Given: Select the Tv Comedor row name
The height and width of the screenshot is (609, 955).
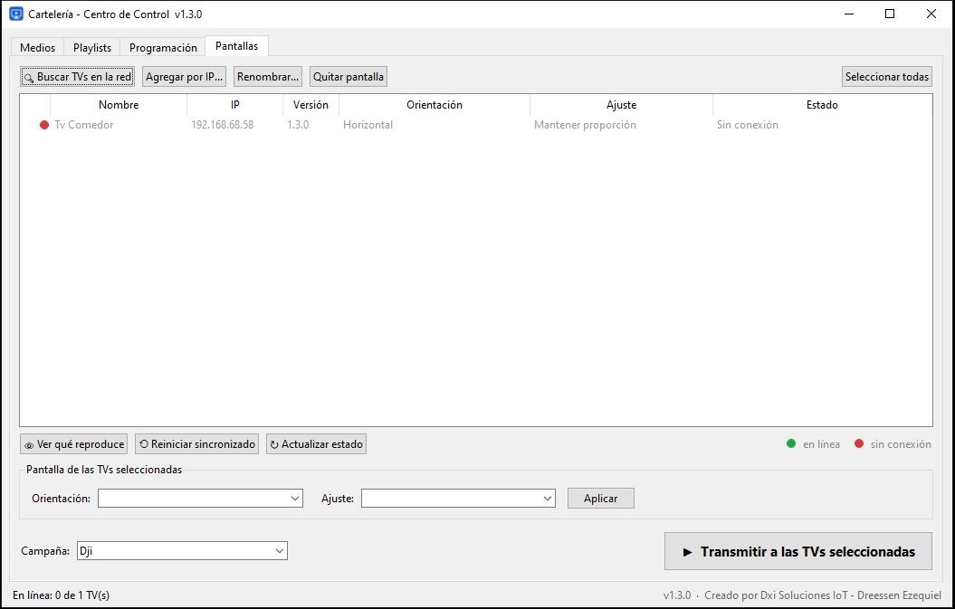Looking at the screenshot, I should click(x=84, y=125).
